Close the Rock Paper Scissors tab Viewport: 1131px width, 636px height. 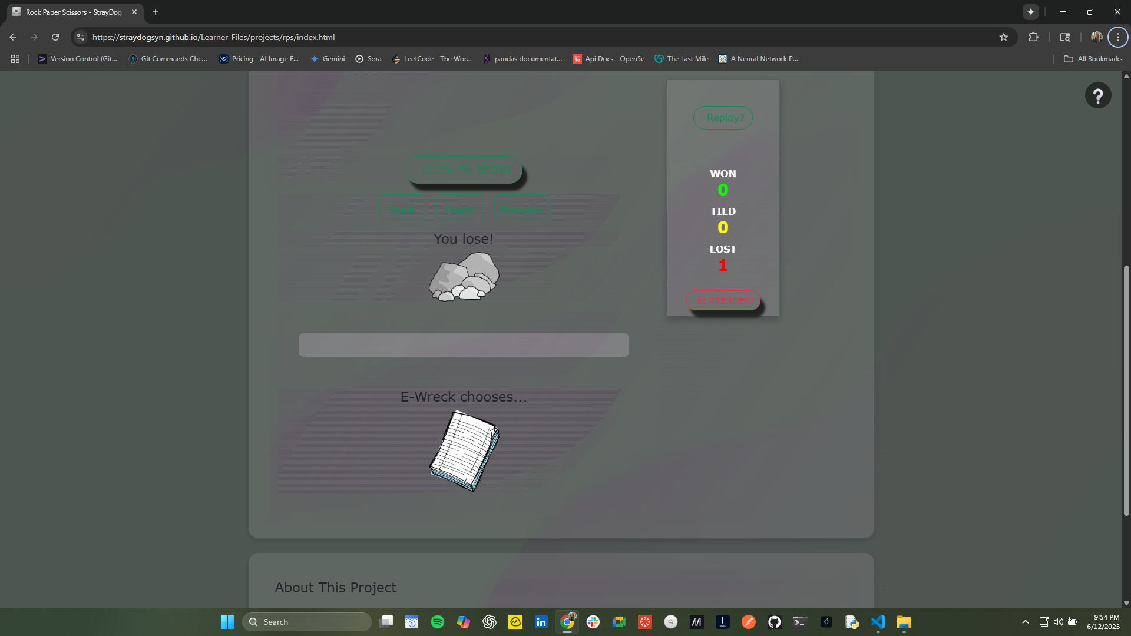[134, 12]
